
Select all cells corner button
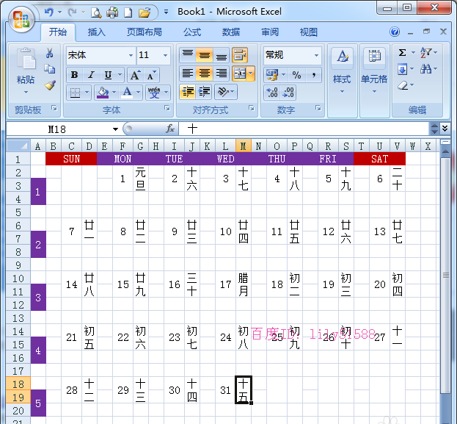point(18,145)
